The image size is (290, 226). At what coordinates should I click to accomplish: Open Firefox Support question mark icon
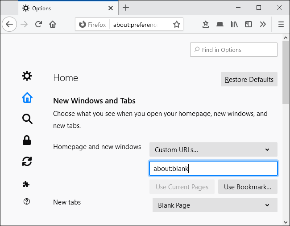click(27, 202)
